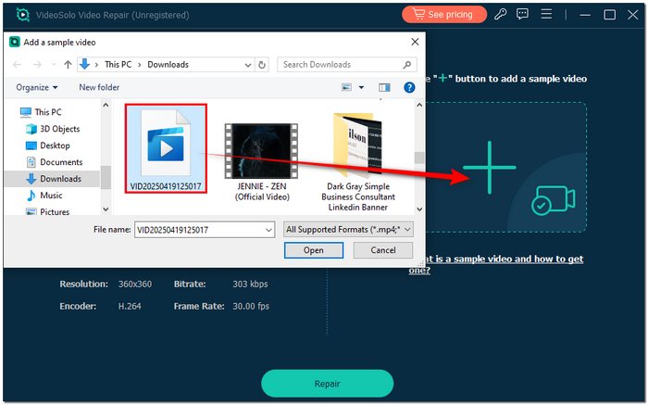
Task: Go back in the file dialog
Action: tap(17, 65)
